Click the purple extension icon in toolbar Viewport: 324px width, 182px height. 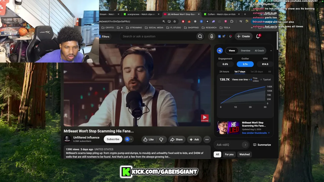213,21
